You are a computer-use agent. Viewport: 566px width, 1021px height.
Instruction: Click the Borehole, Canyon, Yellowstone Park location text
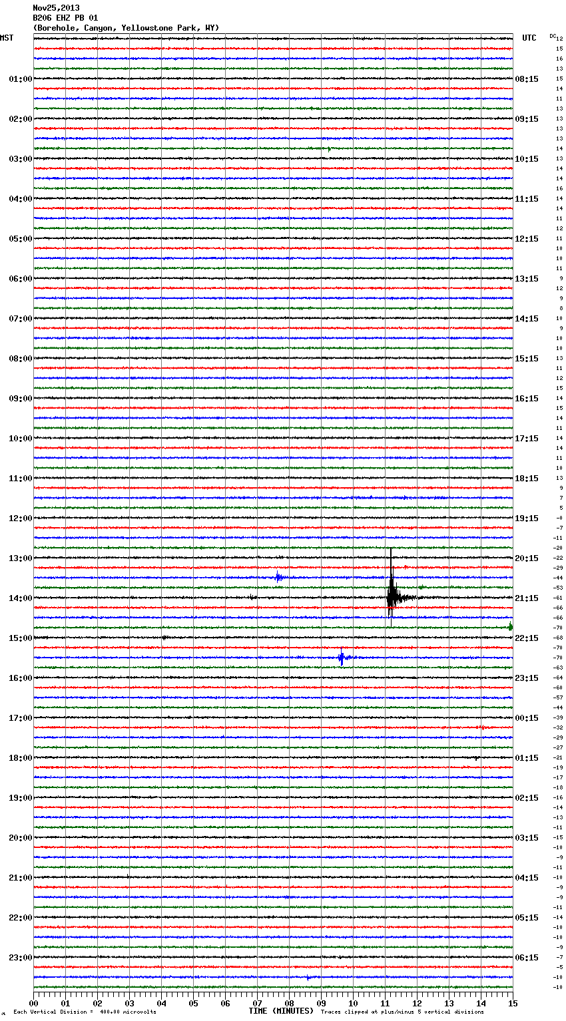coord(126,28)
